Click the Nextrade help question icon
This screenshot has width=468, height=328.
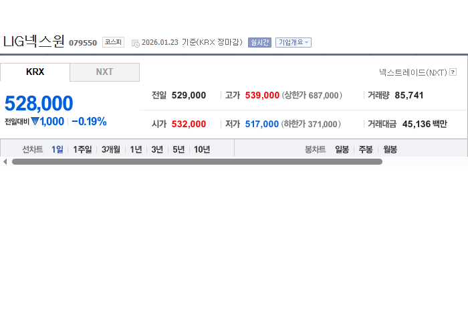pyautogui.click(x=453, y=72)
